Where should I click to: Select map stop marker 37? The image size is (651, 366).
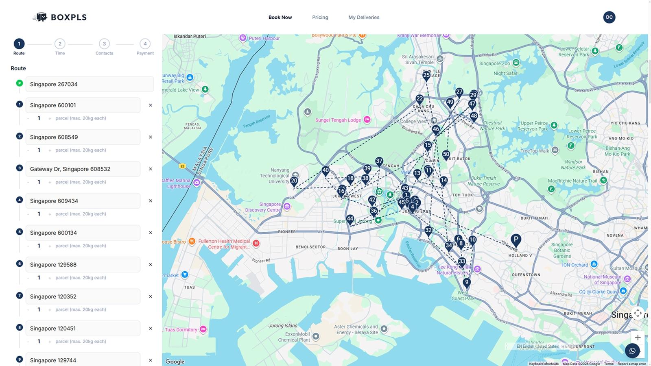point(379,161)
